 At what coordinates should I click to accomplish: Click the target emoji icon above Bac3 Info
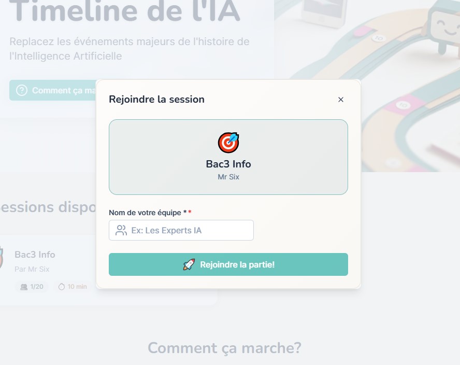228,143
